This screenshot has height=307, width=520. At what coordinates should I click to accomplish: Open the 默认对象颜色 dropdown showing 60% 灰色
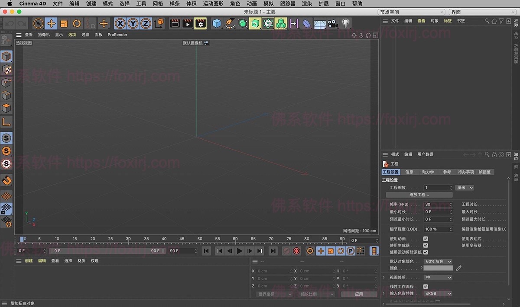(438, 262)
